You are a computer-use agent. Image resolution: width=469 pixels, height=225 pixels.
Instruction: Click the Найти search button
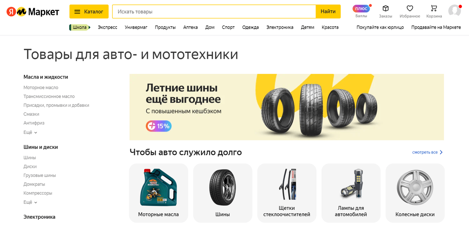328,12
